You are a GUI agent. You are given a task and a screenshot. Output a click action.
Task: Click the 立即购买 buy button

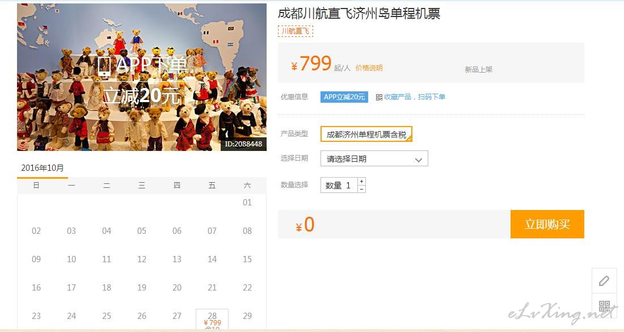pos(547,224)
